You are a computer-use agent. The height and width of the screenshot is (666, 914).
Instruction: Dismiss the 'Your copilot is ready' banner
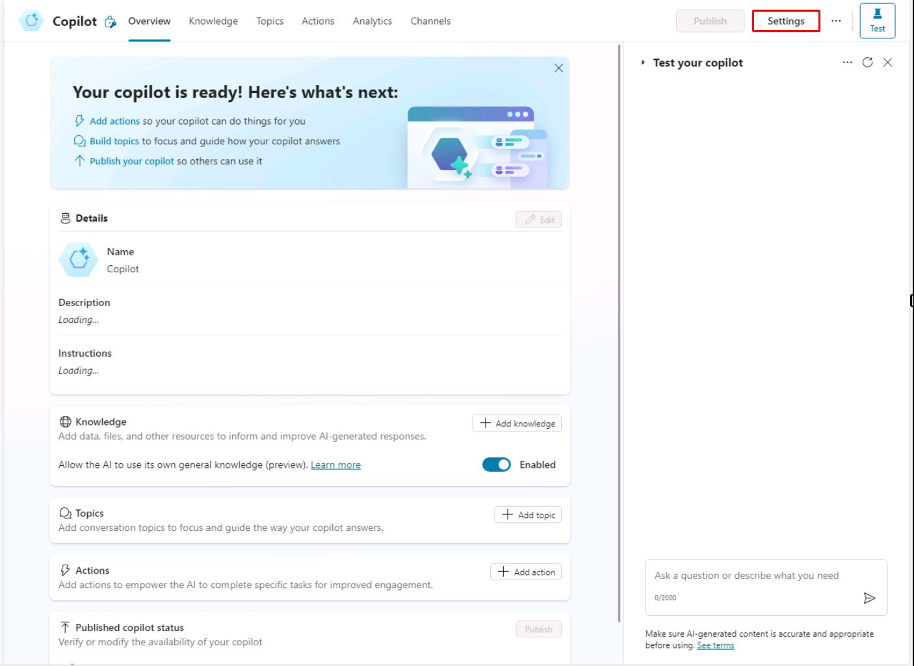pyautogui.click(x=558, y=68)
